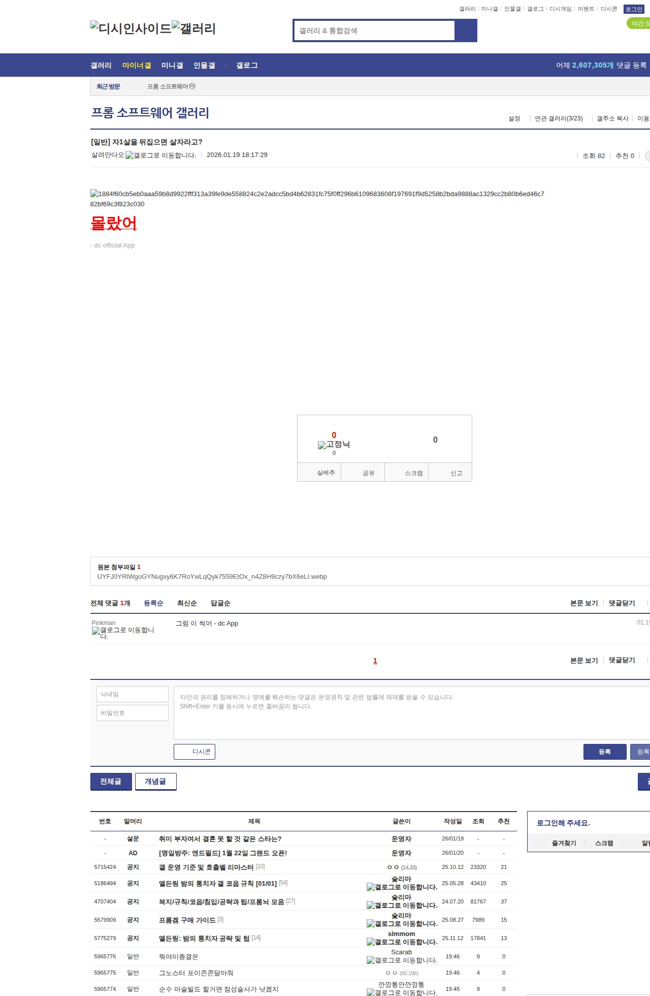
Task: Click the 디시콘 emoticon button
Action: (194, 752)
